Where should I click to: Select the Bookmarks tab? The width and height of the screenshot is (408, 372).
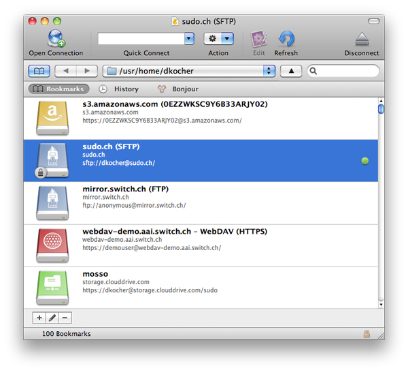[x=58, y=89]
